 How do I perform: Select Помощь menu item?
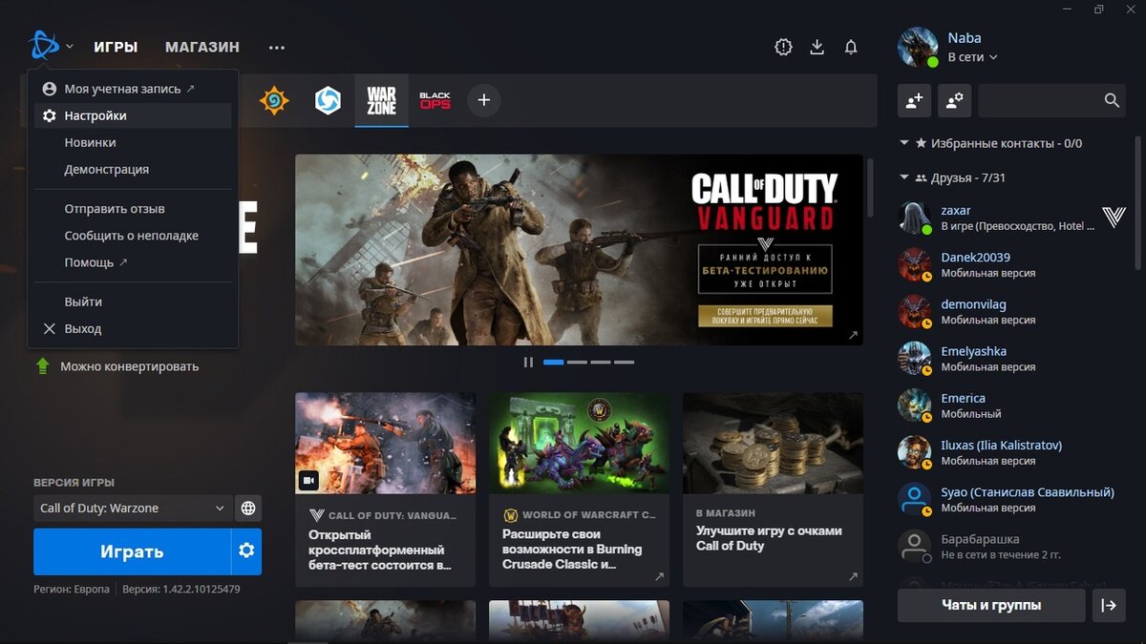click(x=133, y=261)
